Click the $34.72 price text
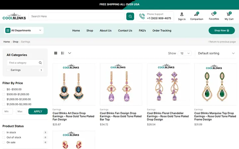Screen dimensions: 239x149 (104, 124)
